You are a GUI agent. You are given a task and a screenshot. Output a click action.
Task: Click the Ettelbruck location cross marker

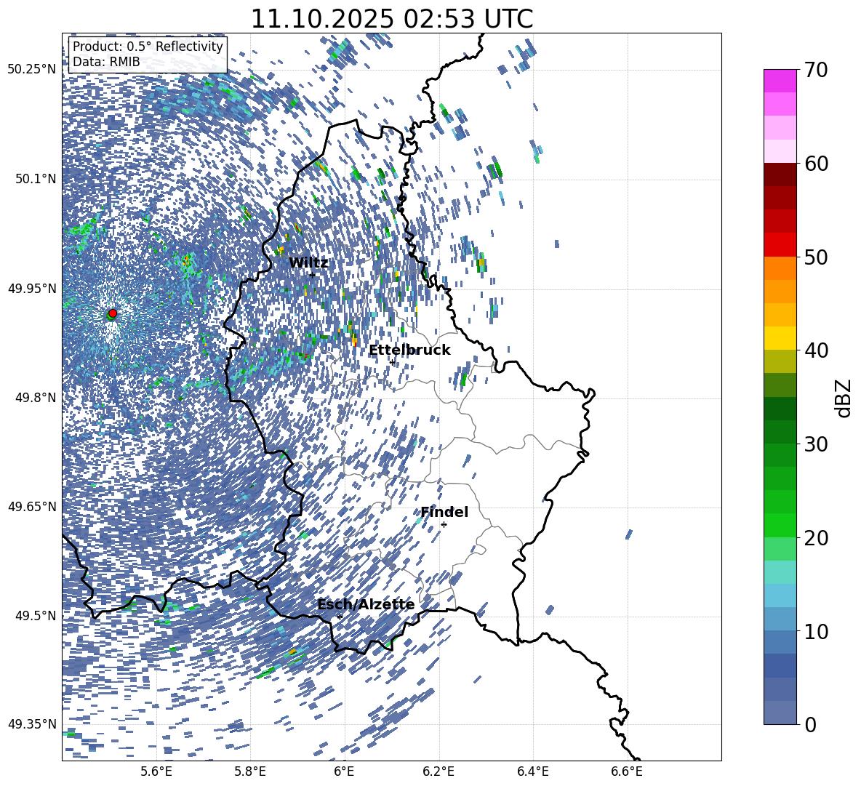click(392, 362)
